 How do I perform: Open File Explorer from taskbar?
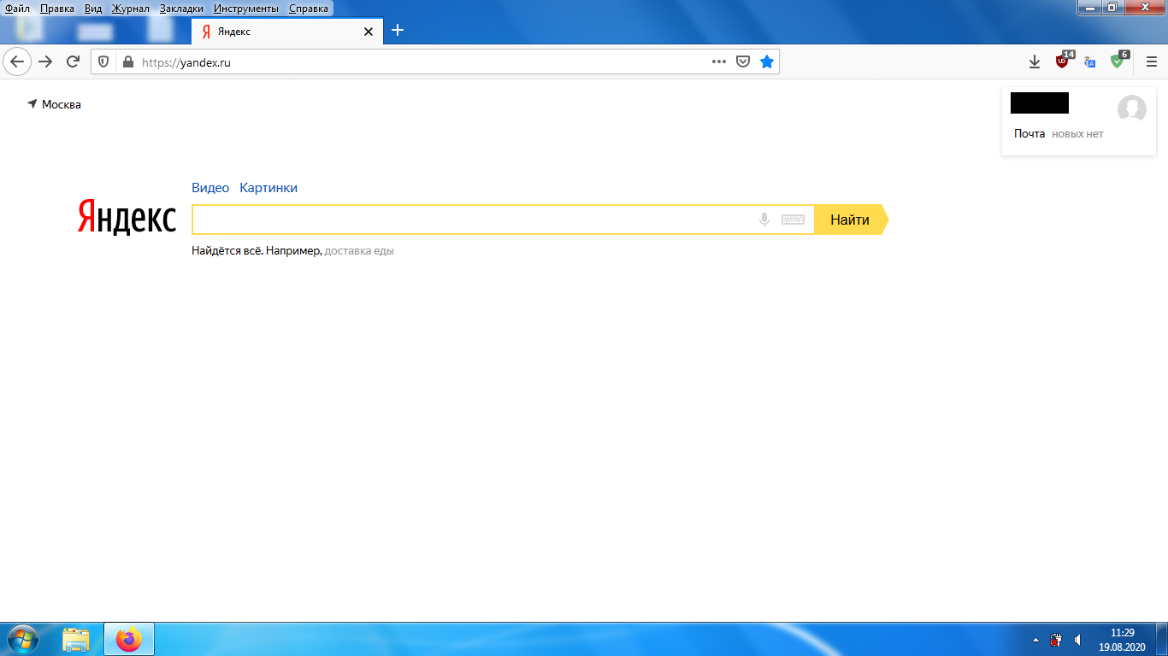76,639
